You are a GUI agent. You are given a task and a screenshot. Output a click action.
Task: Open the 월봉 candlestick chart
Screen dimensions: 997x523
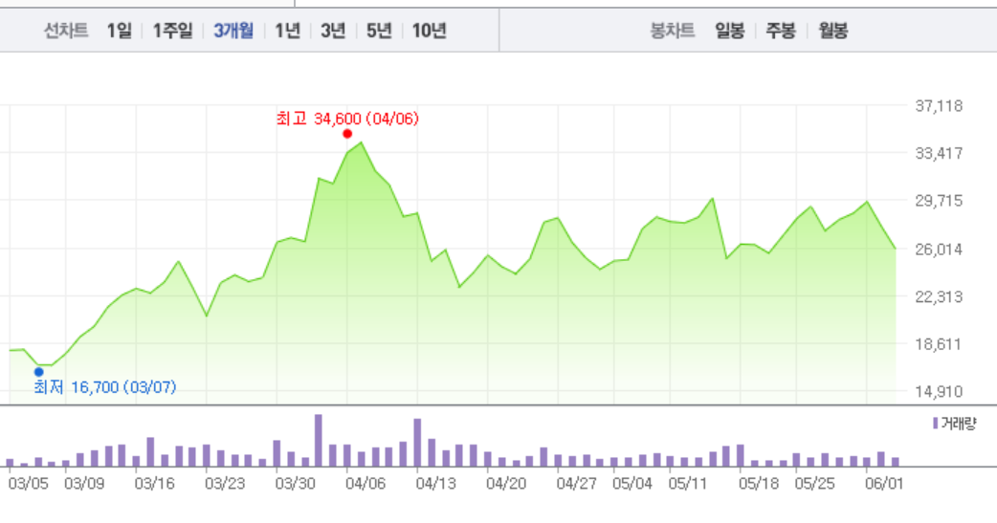[833, 31]
